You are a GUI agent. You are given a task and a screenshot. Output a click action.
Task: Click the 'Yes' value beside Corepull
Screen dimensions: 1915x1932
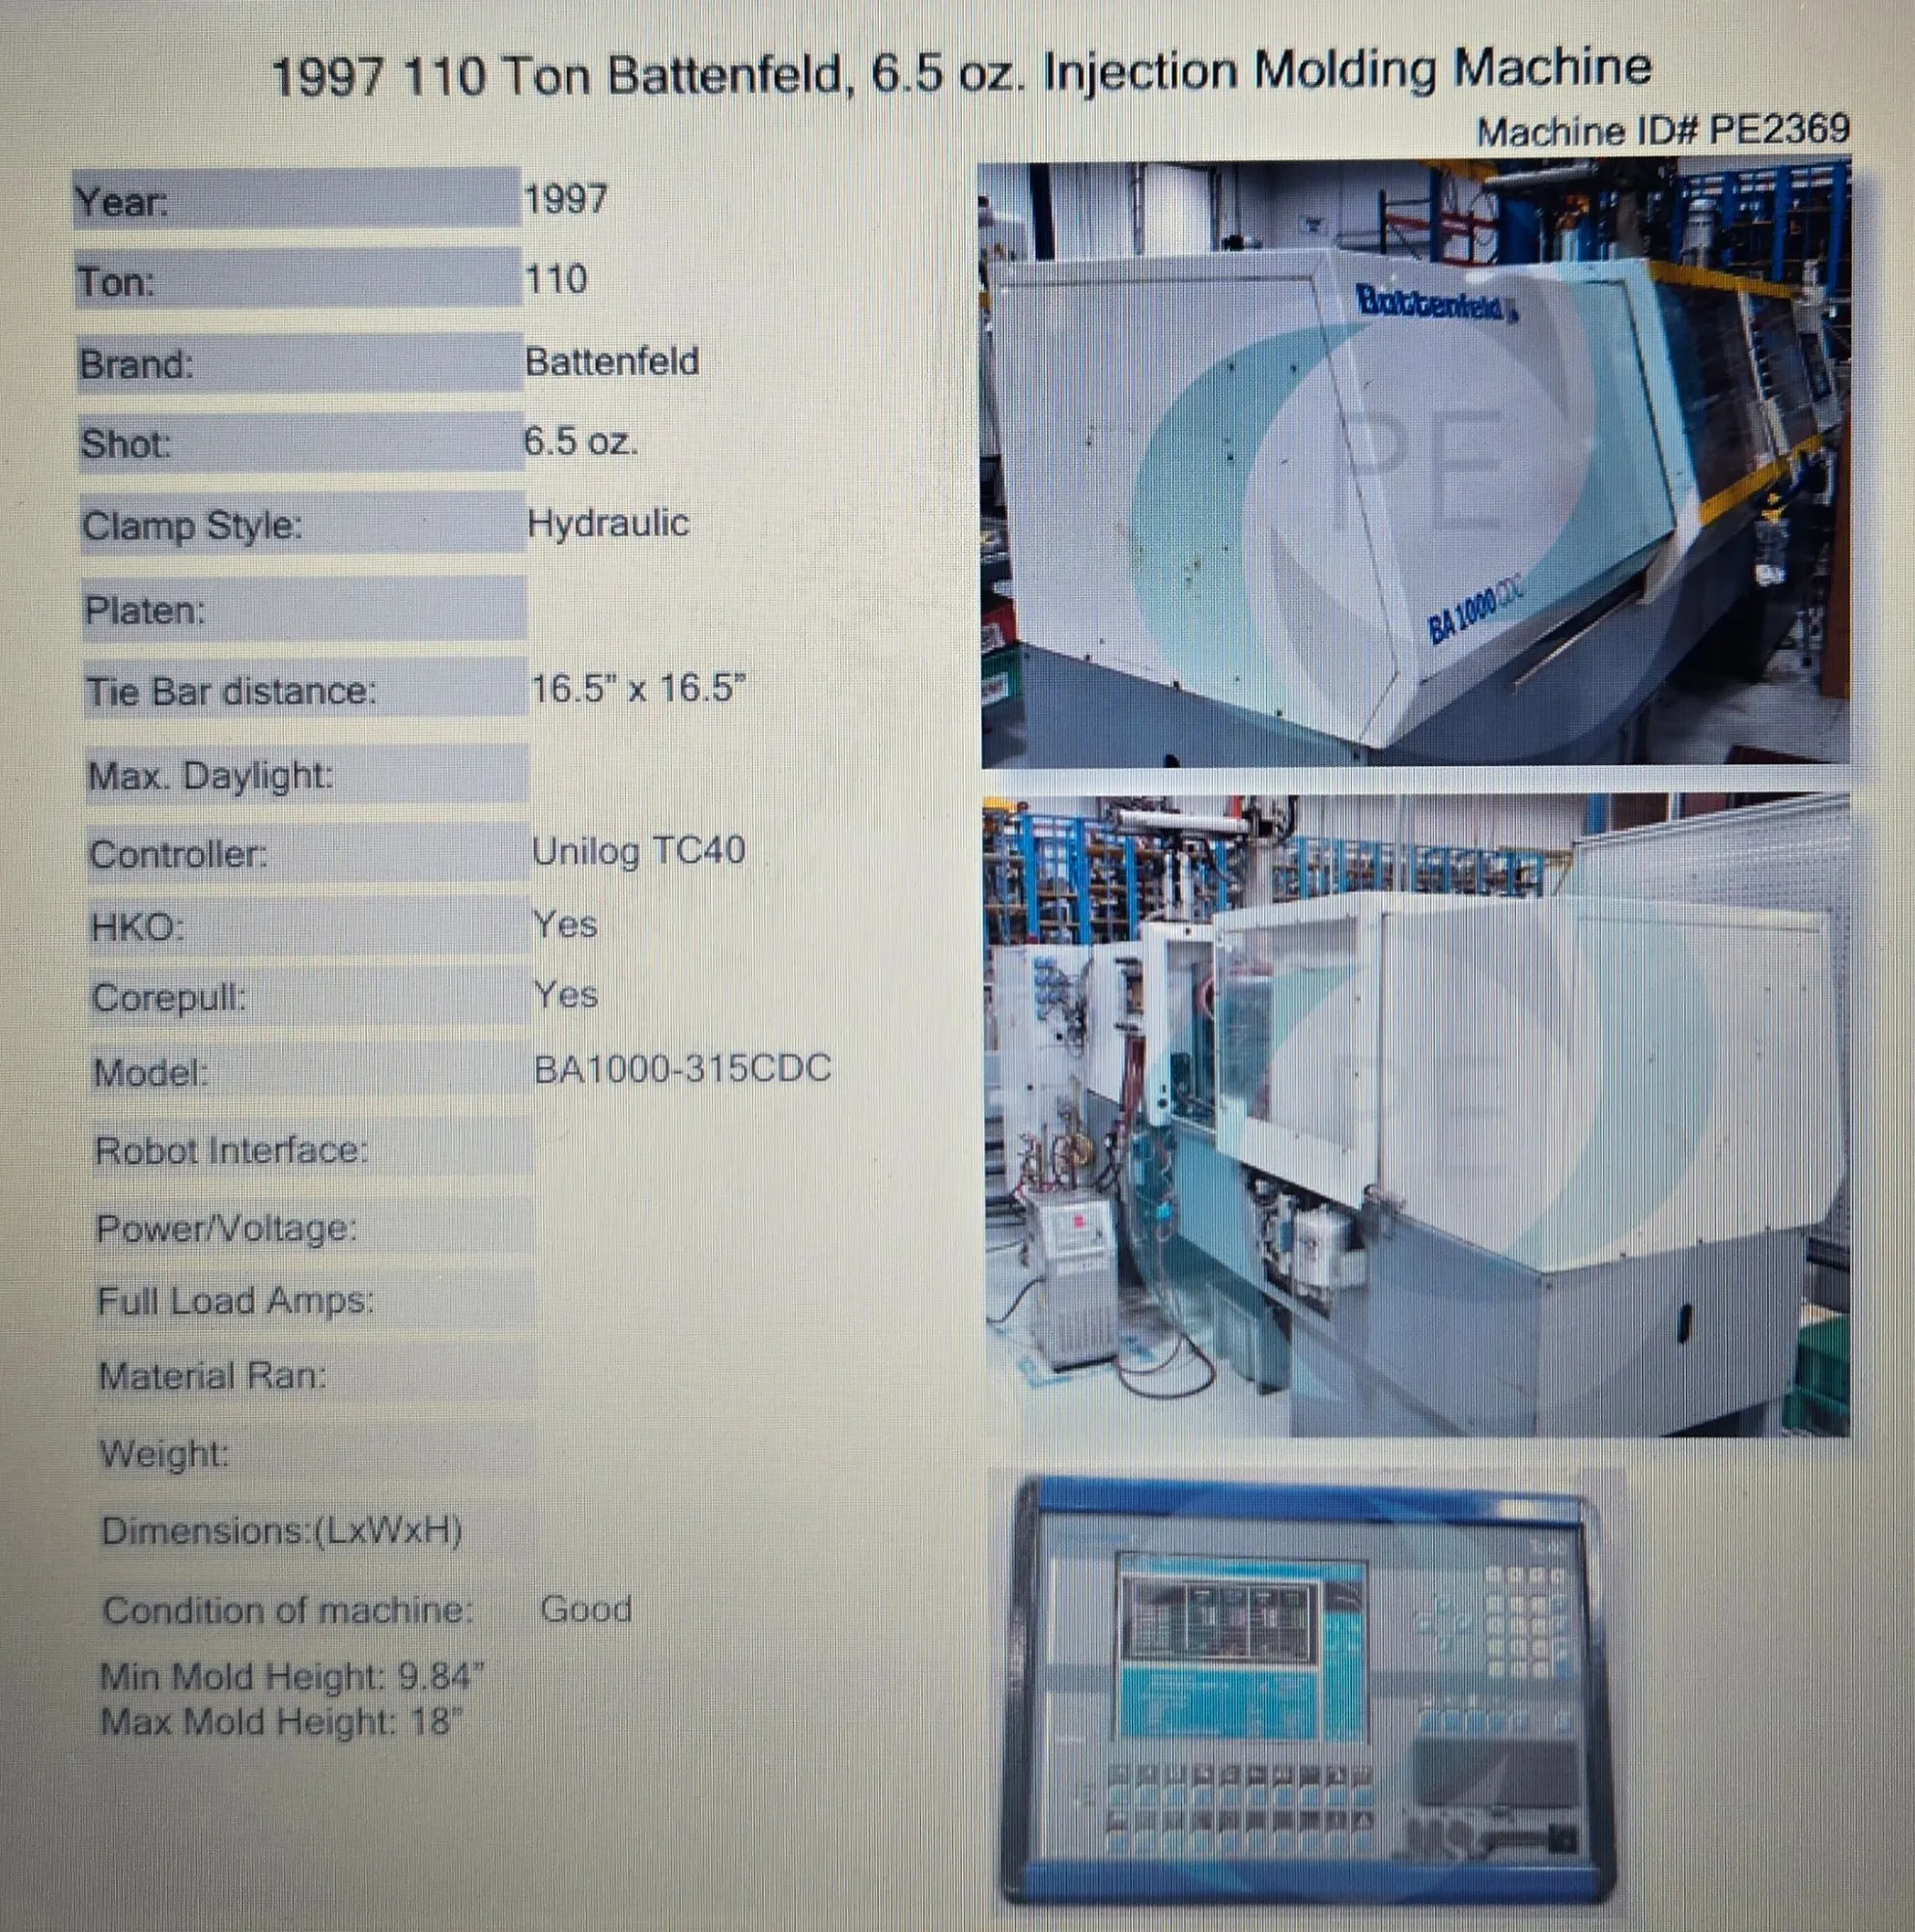(x=566, y=994)
